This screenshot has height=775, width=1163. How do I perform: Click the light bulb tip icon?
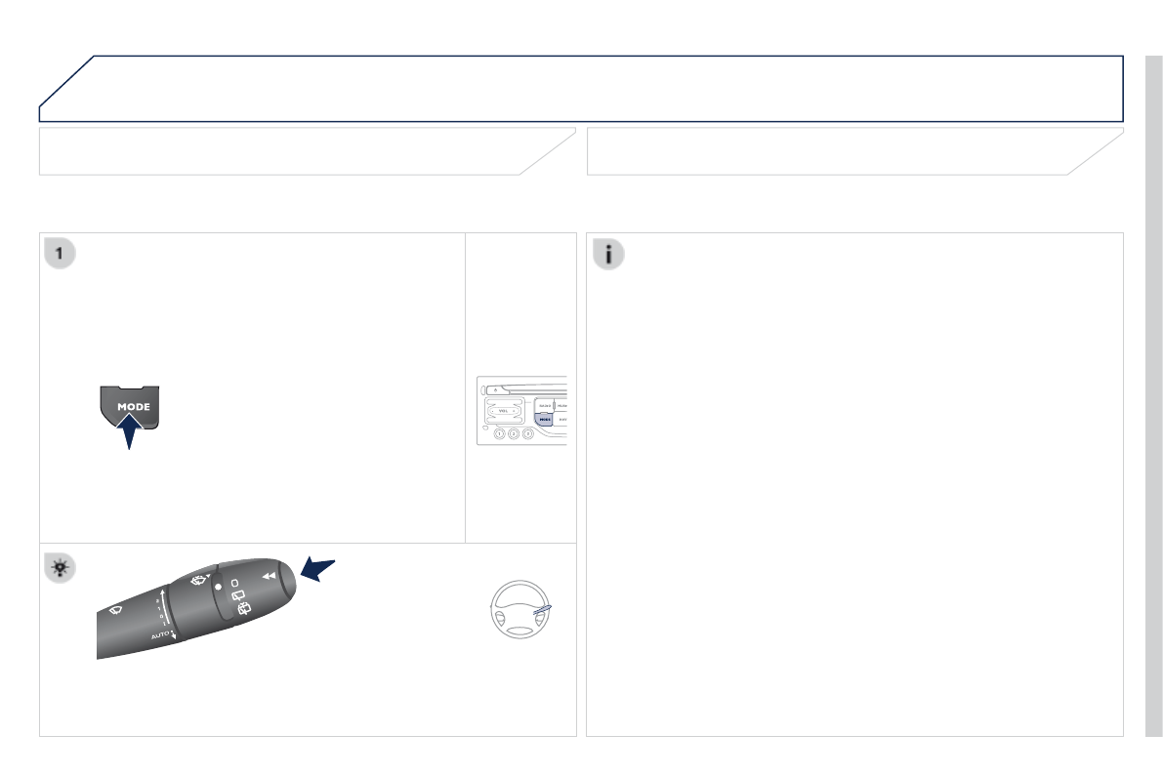61,568
